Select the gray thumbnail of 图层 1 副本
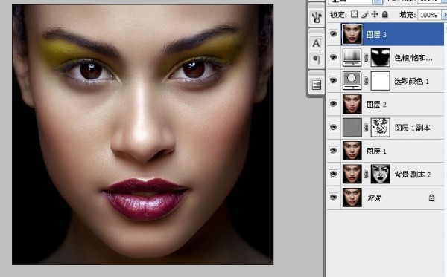 point(352,128)
